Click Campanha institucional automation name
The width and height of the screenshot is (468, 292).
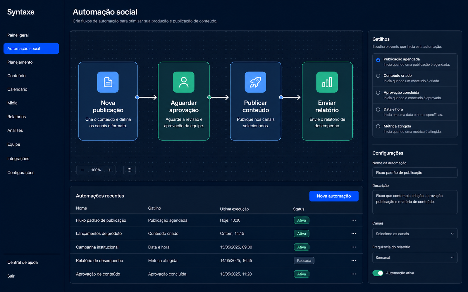97,247
